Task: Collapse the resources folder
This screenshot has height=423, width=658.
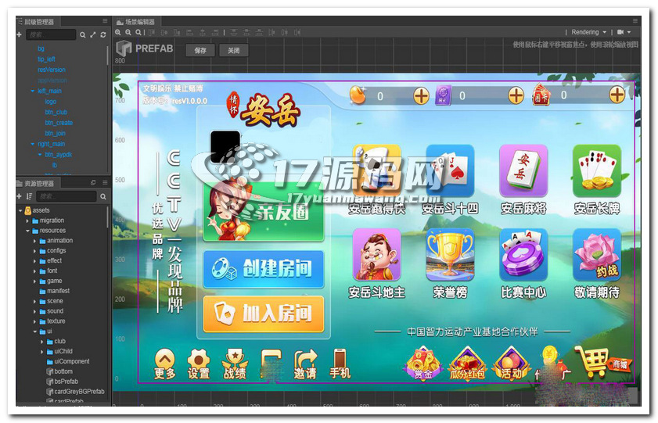Action: coord(27,231)
